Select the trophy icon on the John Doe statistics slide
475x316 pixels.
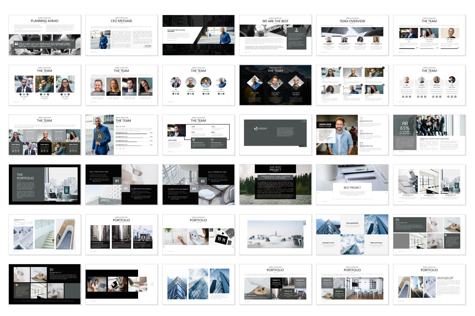[x=193, y=140]
